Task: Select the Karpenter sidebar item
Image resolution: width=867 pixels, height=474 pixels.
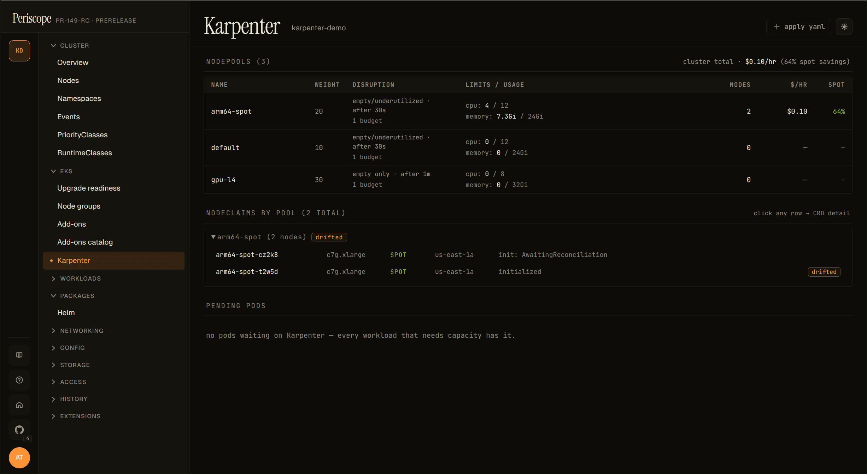Action: click(114, 260)
